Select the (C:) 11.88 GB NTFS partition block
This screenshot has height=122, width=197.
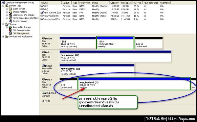pos(78,43)
